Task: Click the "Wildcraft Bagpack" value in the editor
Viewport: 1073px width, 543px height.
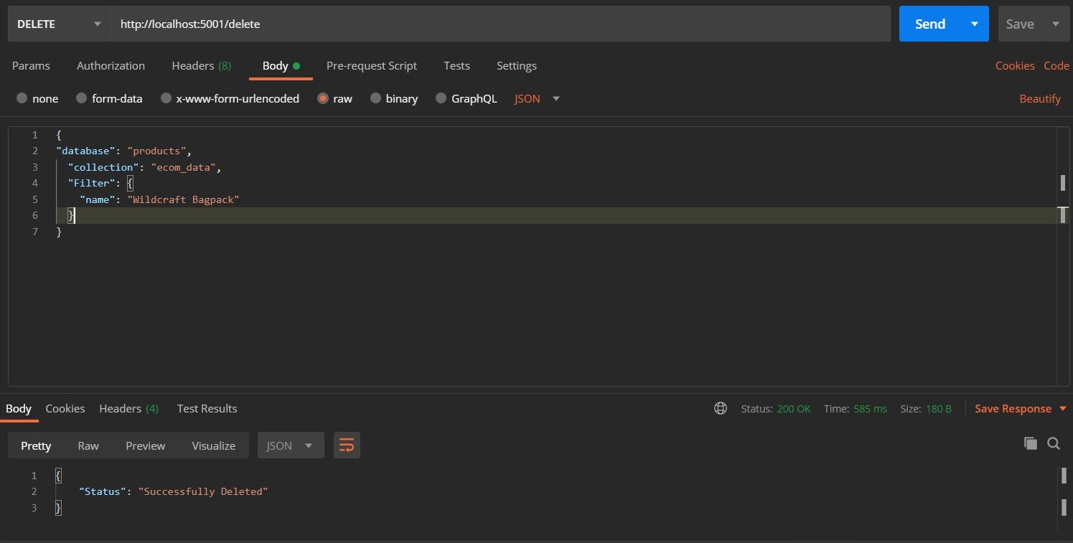Action: coord(183,199)
